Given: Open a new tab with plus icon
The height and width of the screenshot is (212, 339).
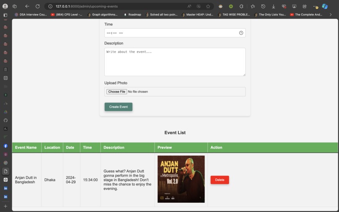Looking at the screenshot, I should (5, 206).
